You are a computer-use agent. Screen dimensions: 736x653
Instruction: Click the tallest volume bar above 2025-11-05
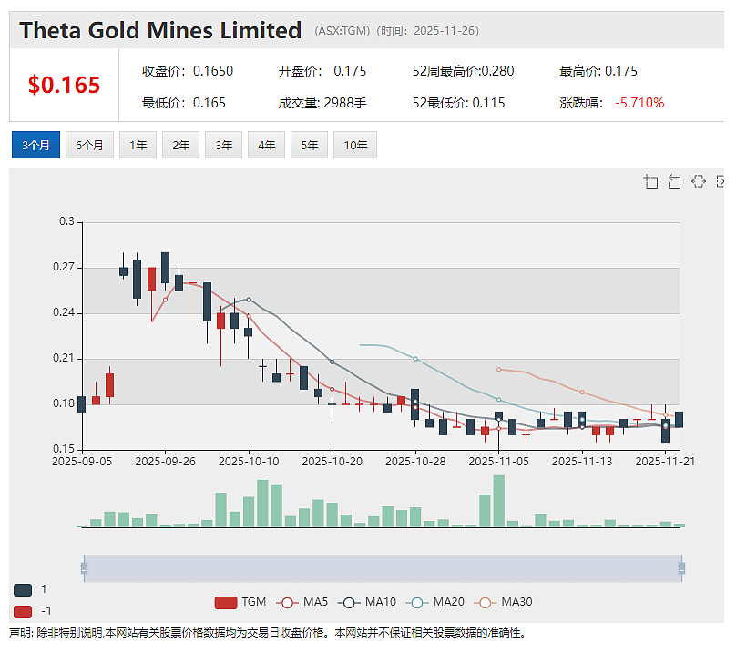click(x=498, y=502)
